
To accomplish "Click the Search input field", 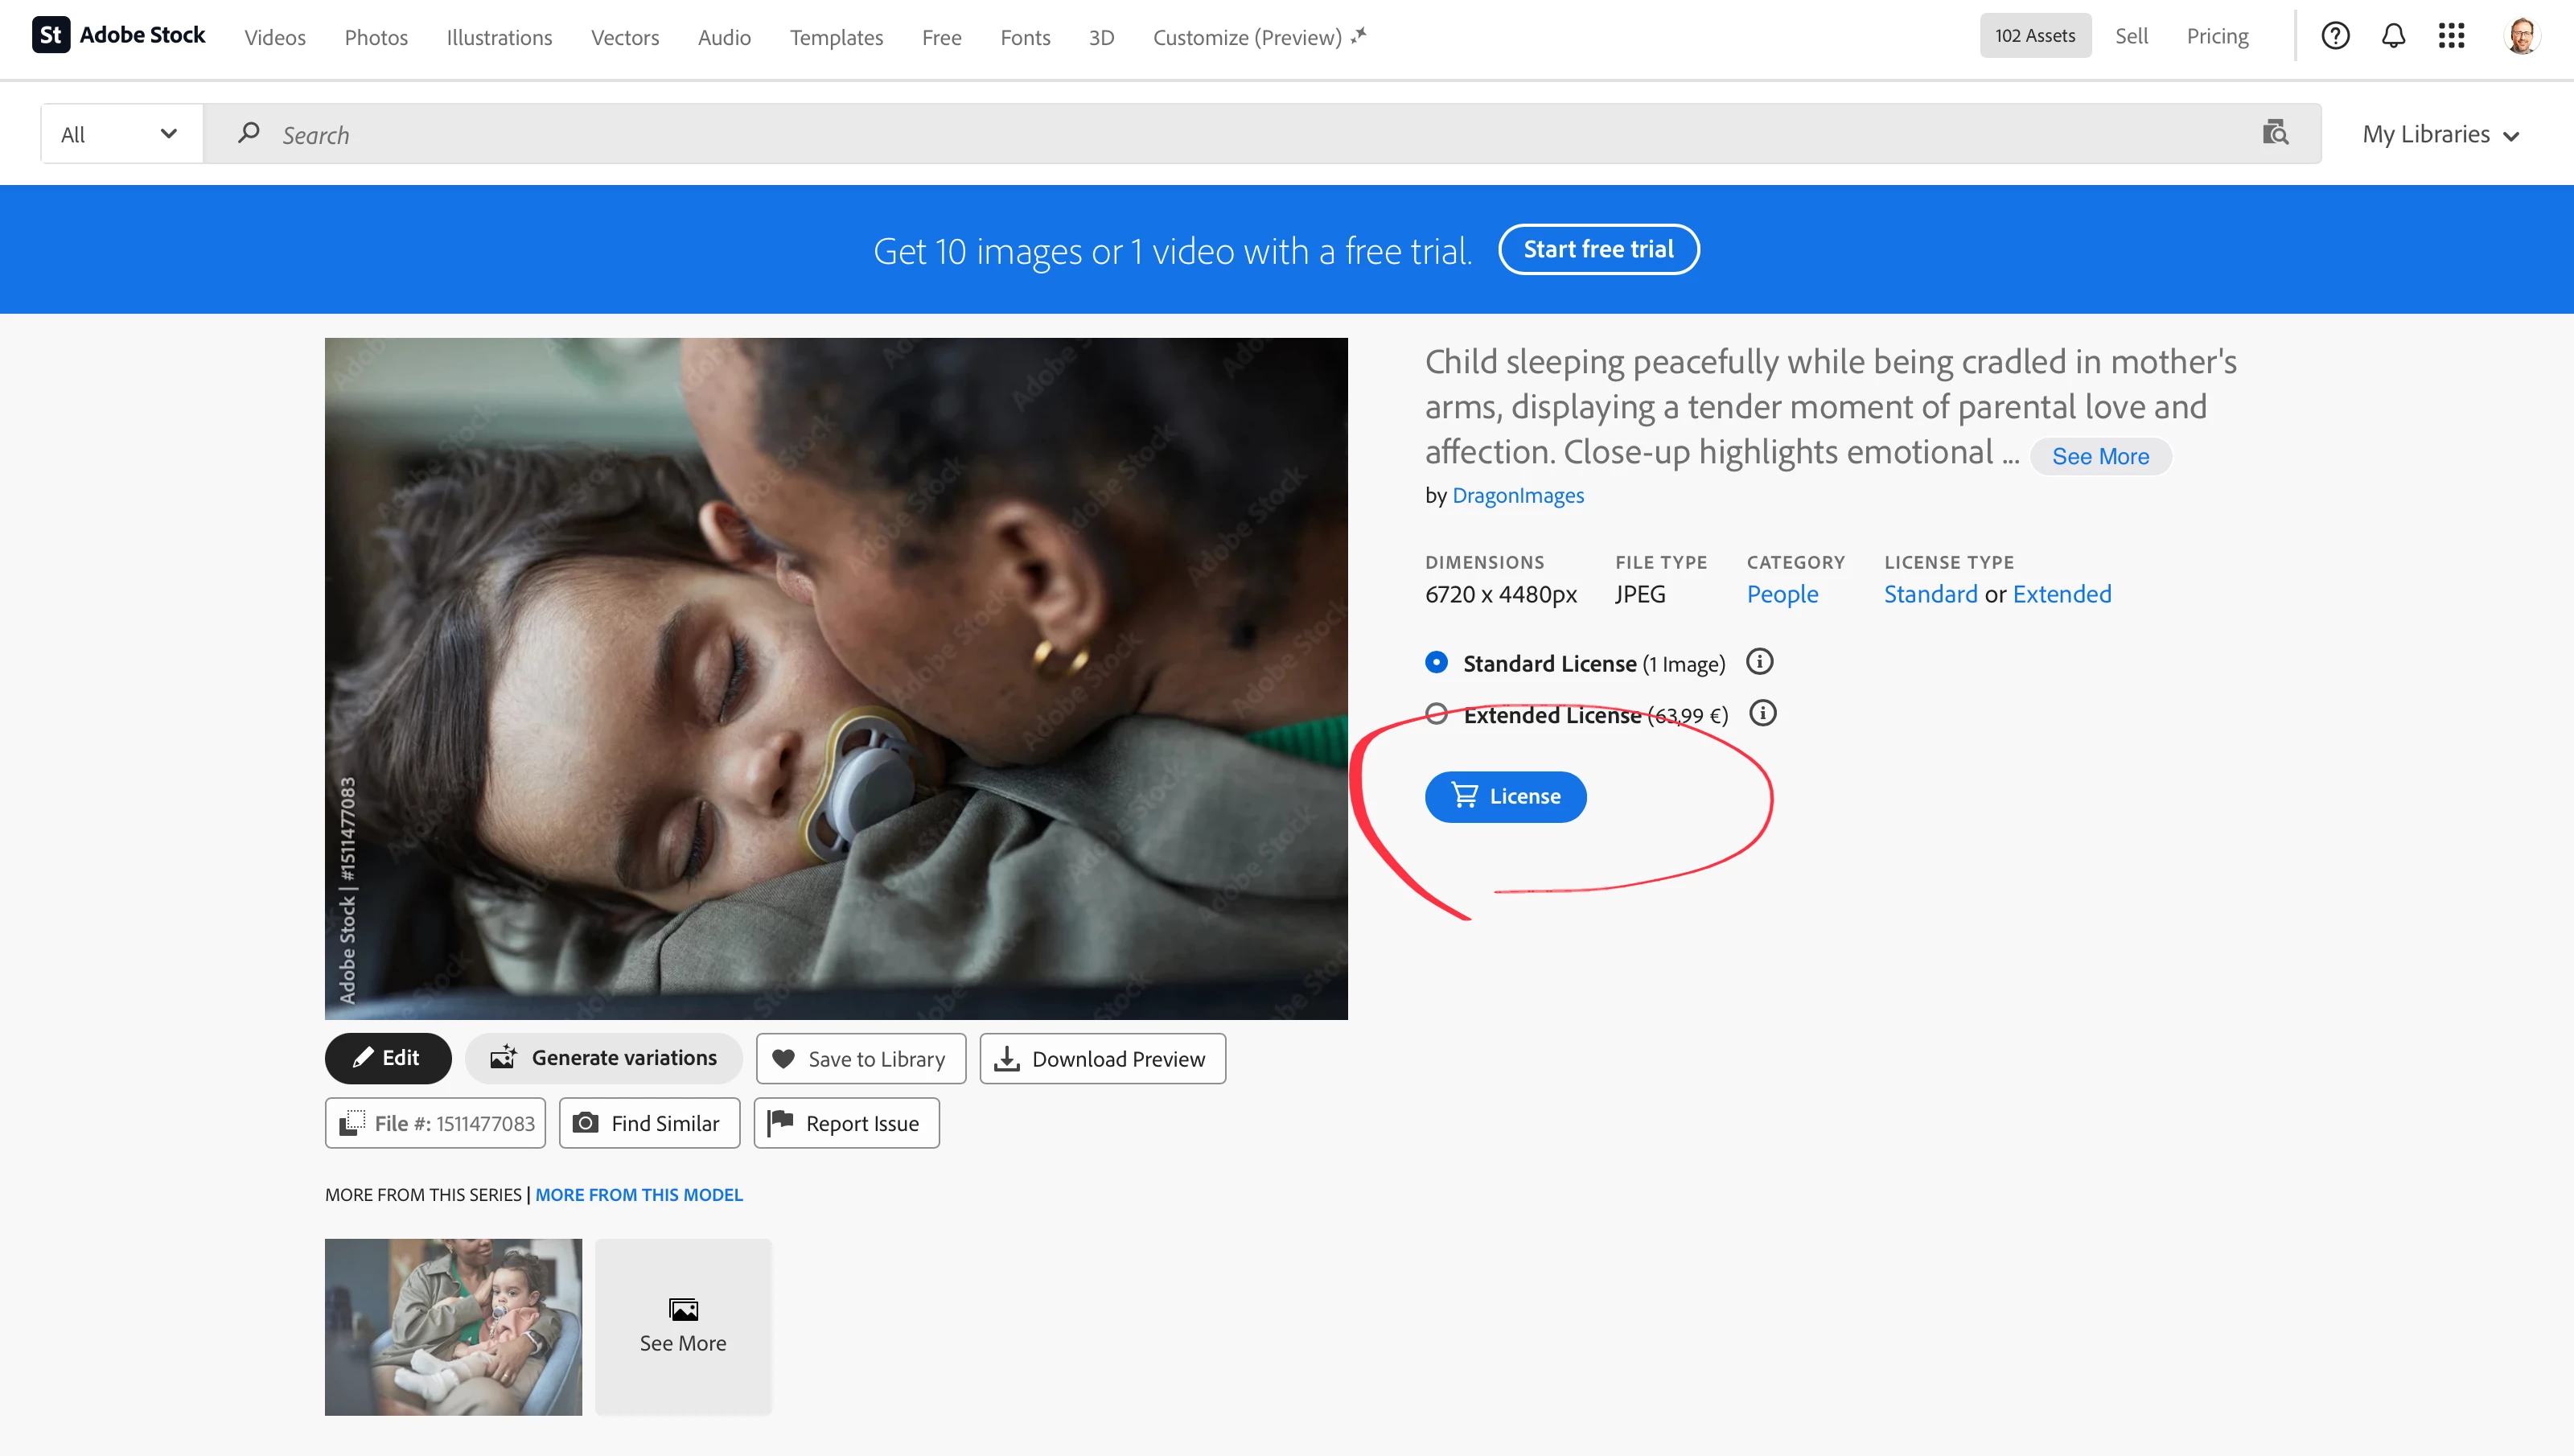I will point(1199,134).
